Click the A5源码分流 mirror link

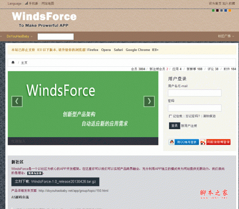click(x=20, y=197)
